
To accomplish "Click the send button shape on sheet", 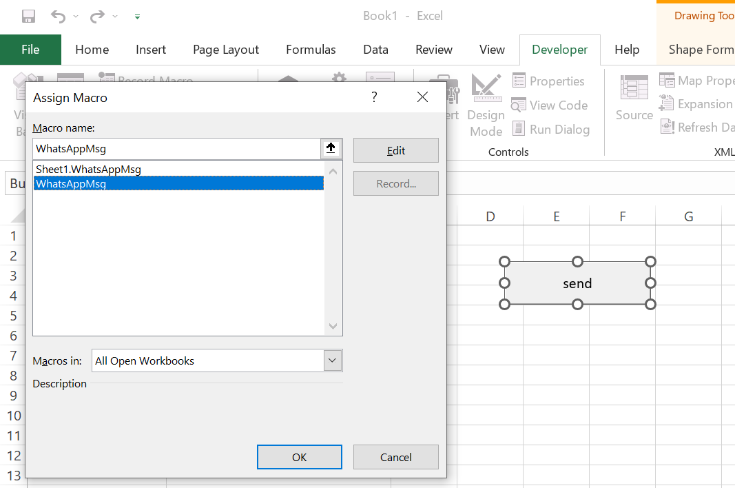I will pos(577,283).
